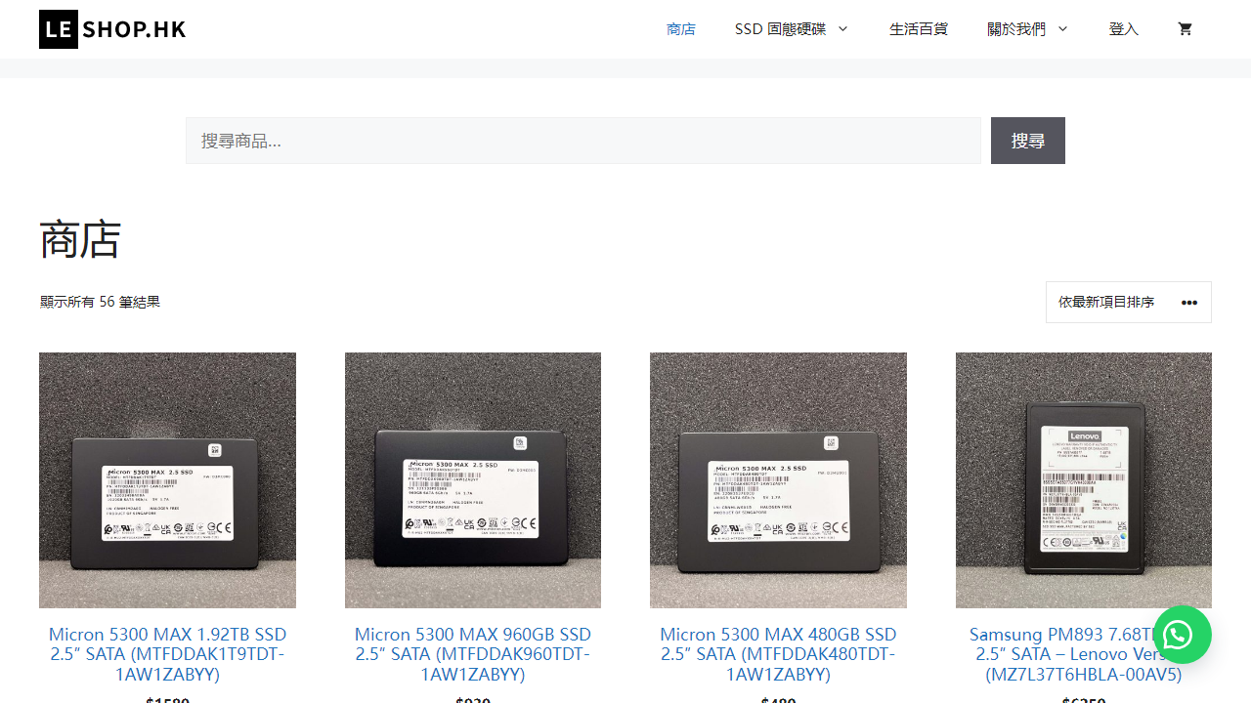Expand SSD 固態硬碟 submenu arrow
The width and height of the screenshot is (1251, 703).
842,29
